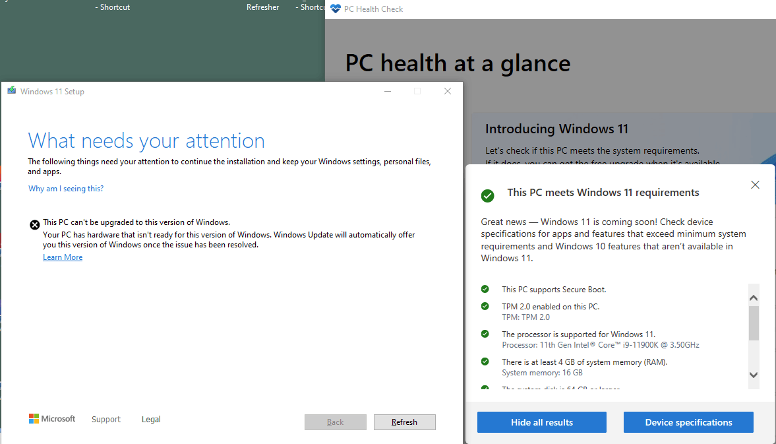The height and width of the screenshot is (444, 776).
Task: Click 'This PC can't be upgraded' message
Action: 136,222
